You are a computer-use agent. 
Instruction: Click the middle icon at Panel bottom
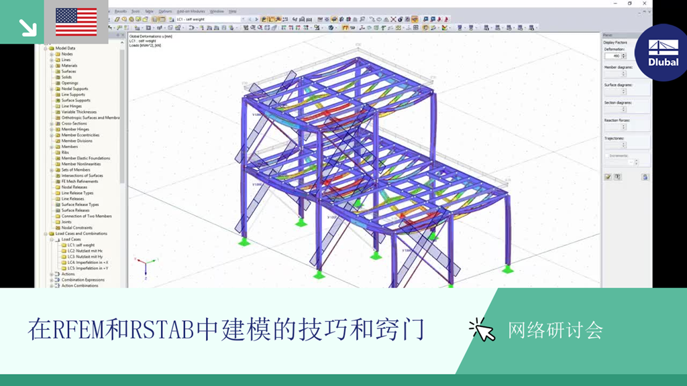point(617,177)
